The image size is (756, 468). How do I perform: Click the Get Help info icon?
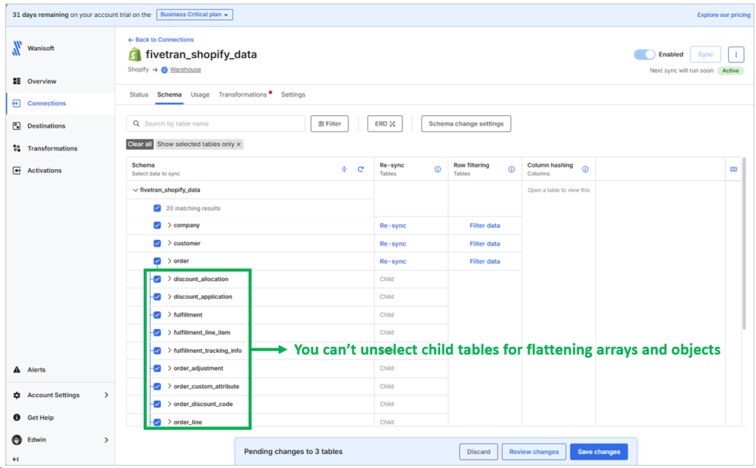(17, 417)
